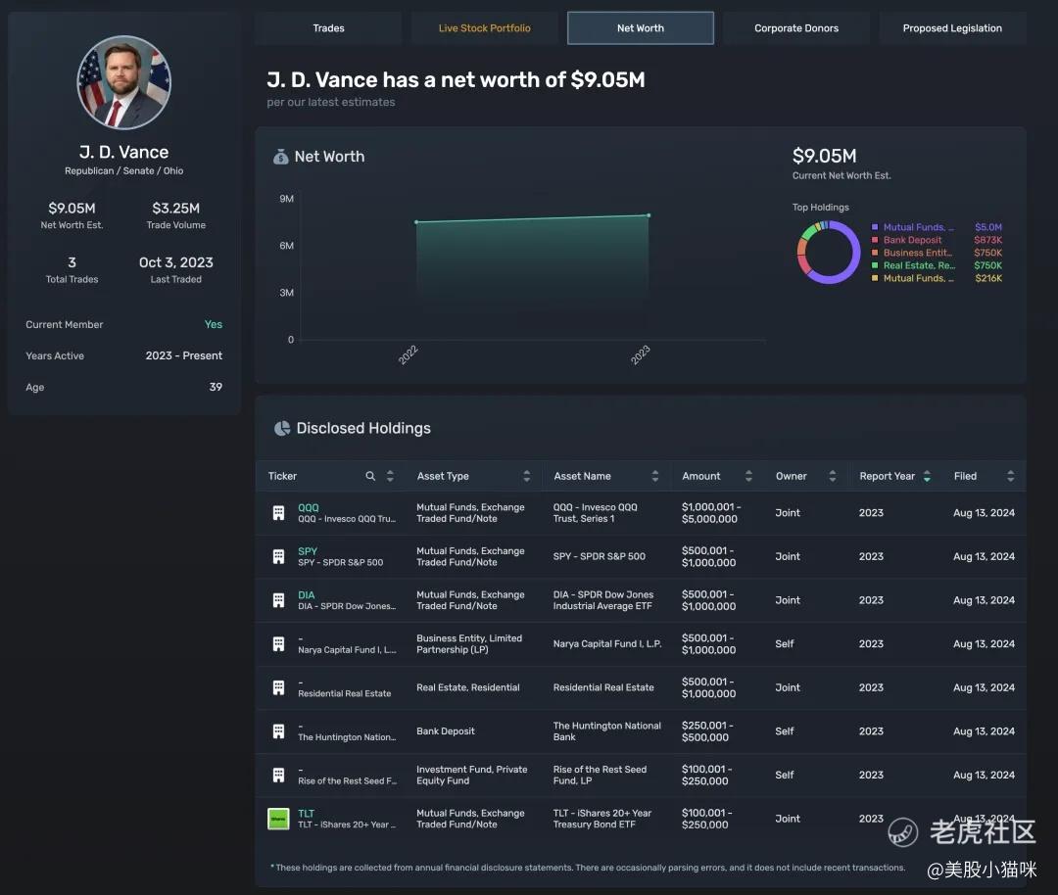Click the Disclosed Holdings pie chart icon
1058x895 pixels.
[282, 428]
